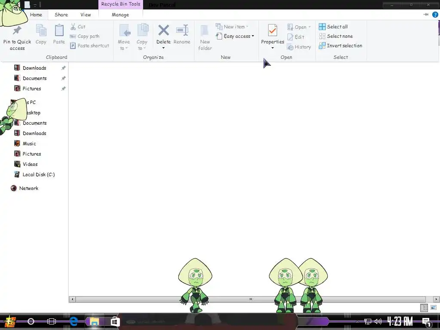Click Pin to Quick access icon

tap(17, 30)
